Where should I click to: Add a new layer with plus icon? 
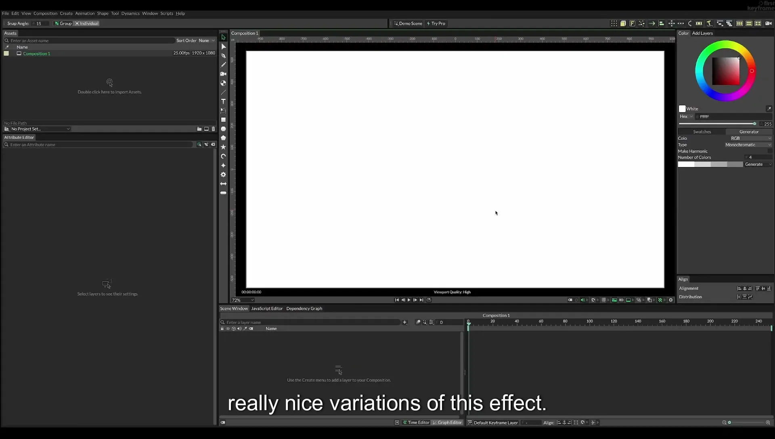click(x=405, y=322)
